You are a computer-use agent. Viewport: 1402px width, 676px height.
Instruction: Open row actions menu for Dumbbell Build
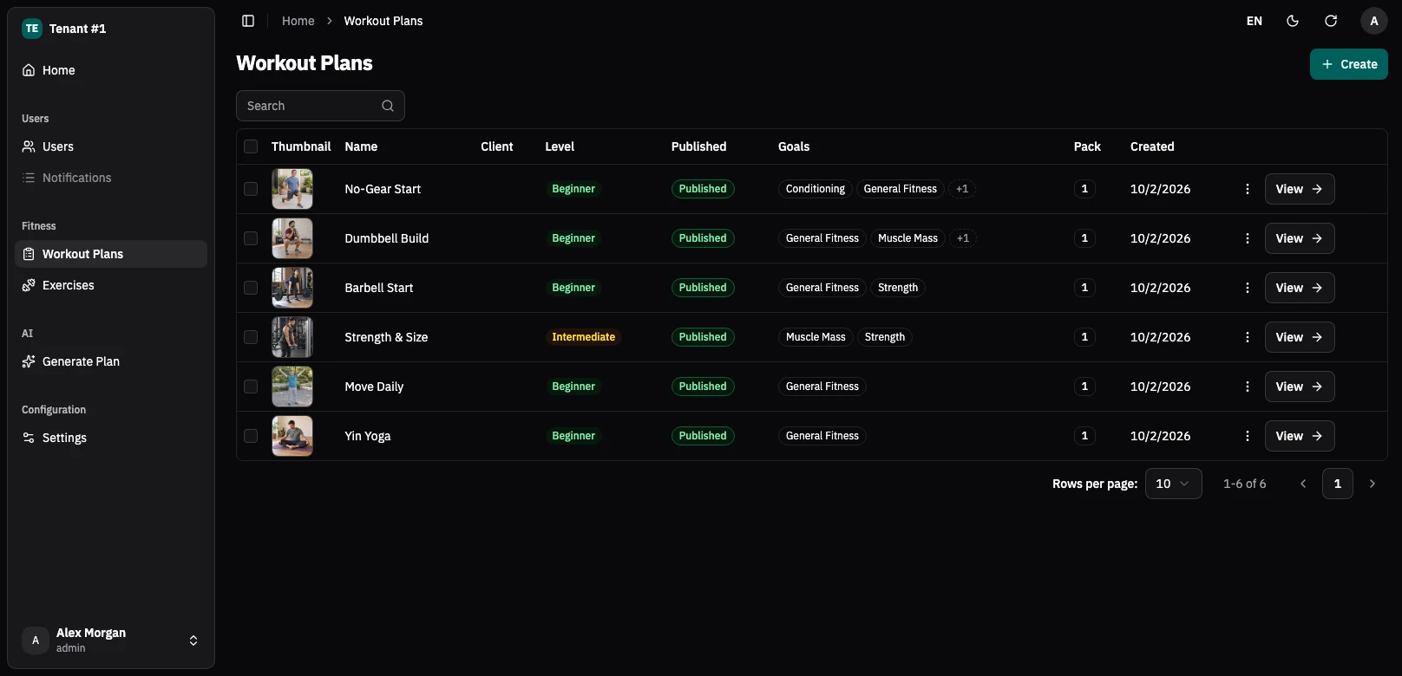pyautogui.click(x=1248, y=238)
